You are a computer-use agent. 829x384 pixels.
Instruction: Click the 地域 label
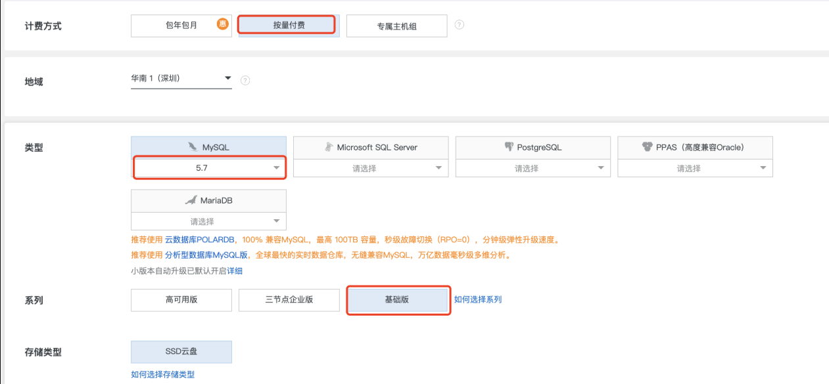[34, 82]
